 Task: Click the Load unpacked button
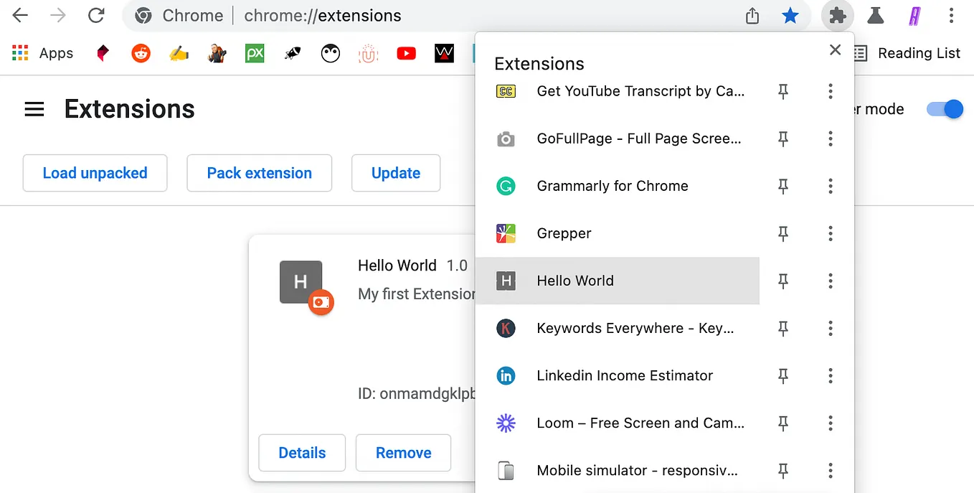pos(95,173)
